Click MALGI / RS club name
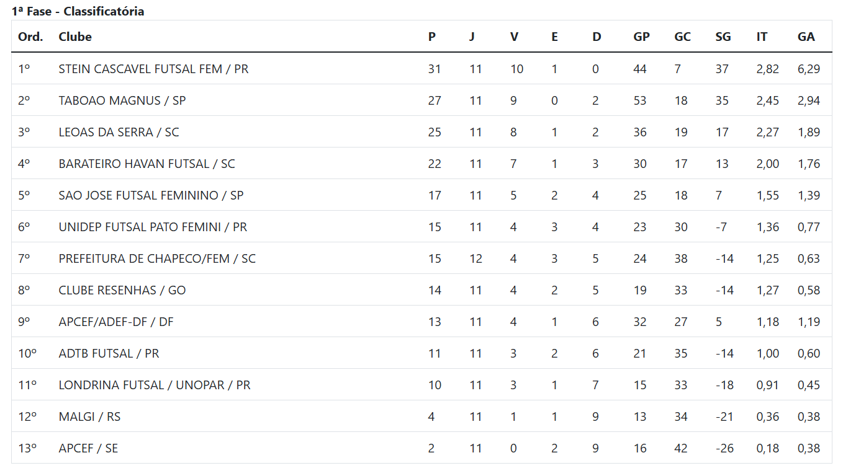Screen dimensions: 843x476 tap(89, 416)
